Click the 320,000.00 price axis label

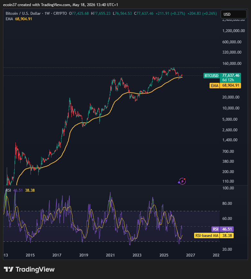click(232, 52)
